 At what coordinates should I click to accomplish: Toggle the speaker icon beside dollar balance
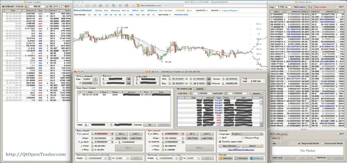pos(129,83)
